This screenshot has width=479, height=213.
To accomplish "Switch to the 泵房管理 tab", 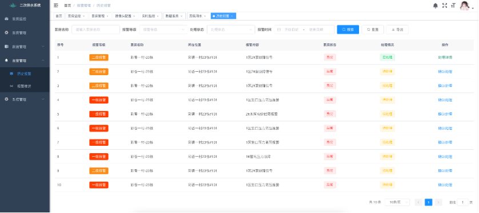I will tap(98, 16).
